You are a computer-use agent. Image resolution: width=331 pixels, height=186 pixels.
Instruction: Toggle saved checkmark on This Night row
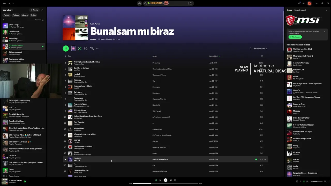[x=256, y=159]
